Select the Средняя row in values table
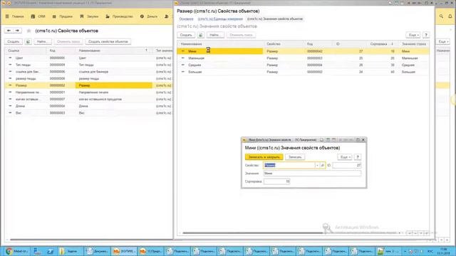Image resolution: width=456 pixels, height=256 pixels. [x=303, y=65]
